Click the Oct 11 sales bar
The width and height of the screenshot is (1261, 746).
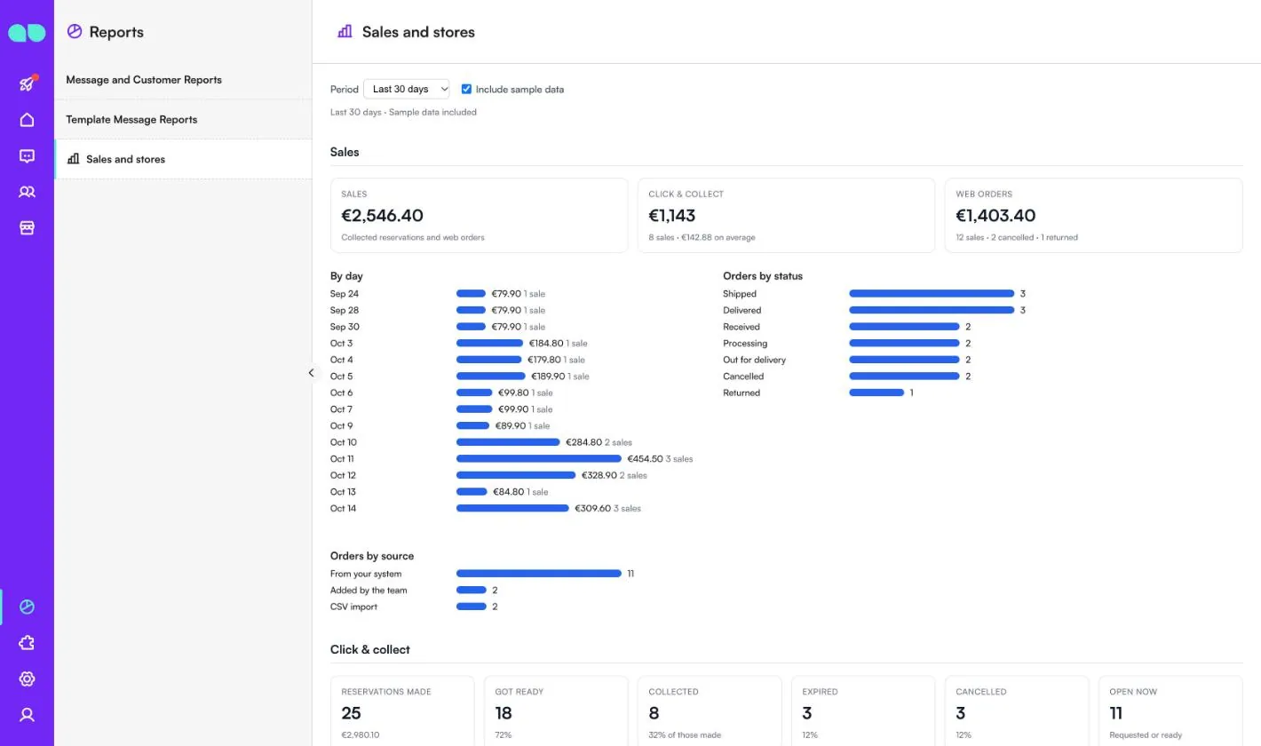point(539,459)
